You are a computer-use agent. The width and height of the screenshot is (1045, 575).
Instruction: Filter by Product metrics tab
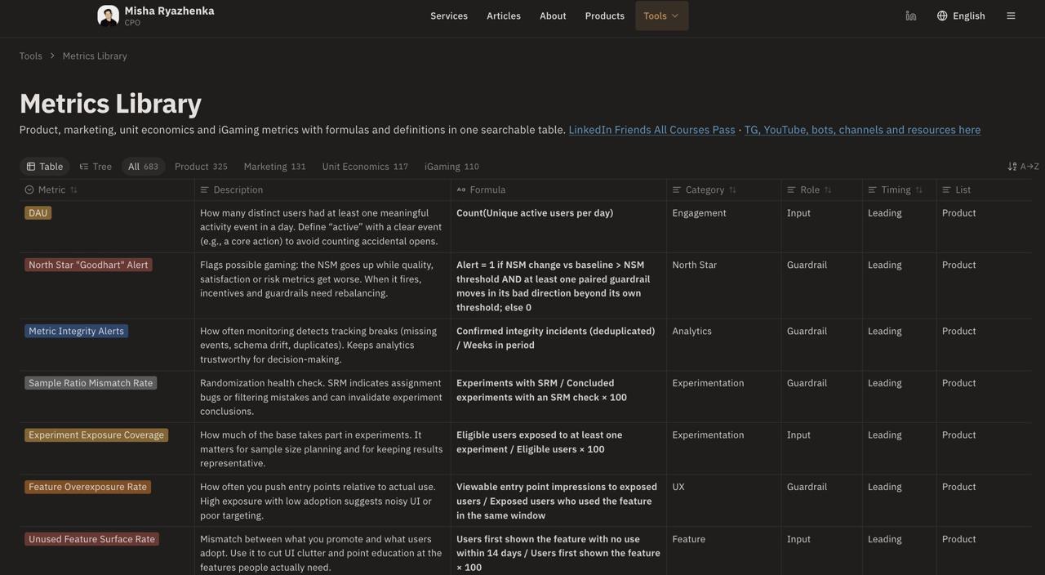pyautogui.click(x=201, y=167)
